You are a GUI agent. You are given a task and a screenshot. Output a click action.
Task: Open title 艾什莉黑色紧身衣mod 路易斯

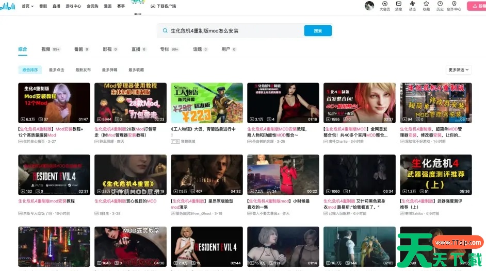click(x=354, y=204)
